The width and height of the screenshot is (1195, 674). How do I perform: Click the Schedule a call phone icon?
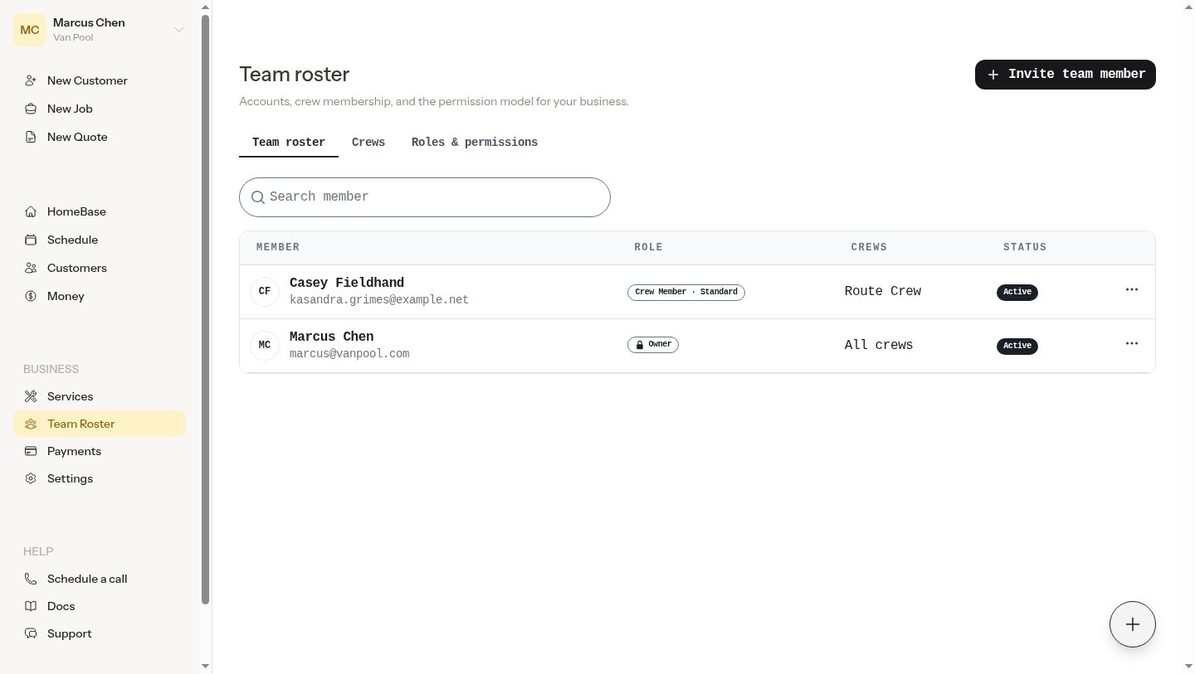tap(31, 579)
